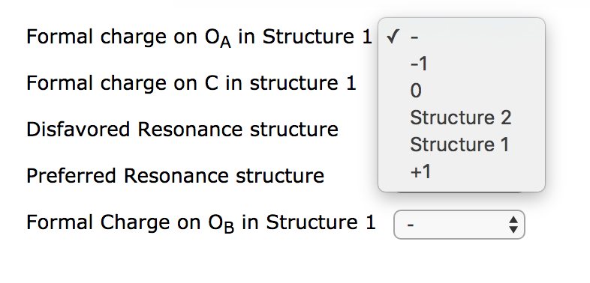Pick the "Structure 2" option in the list
This screenshot has height=283, width=590.
pos(462,118)
